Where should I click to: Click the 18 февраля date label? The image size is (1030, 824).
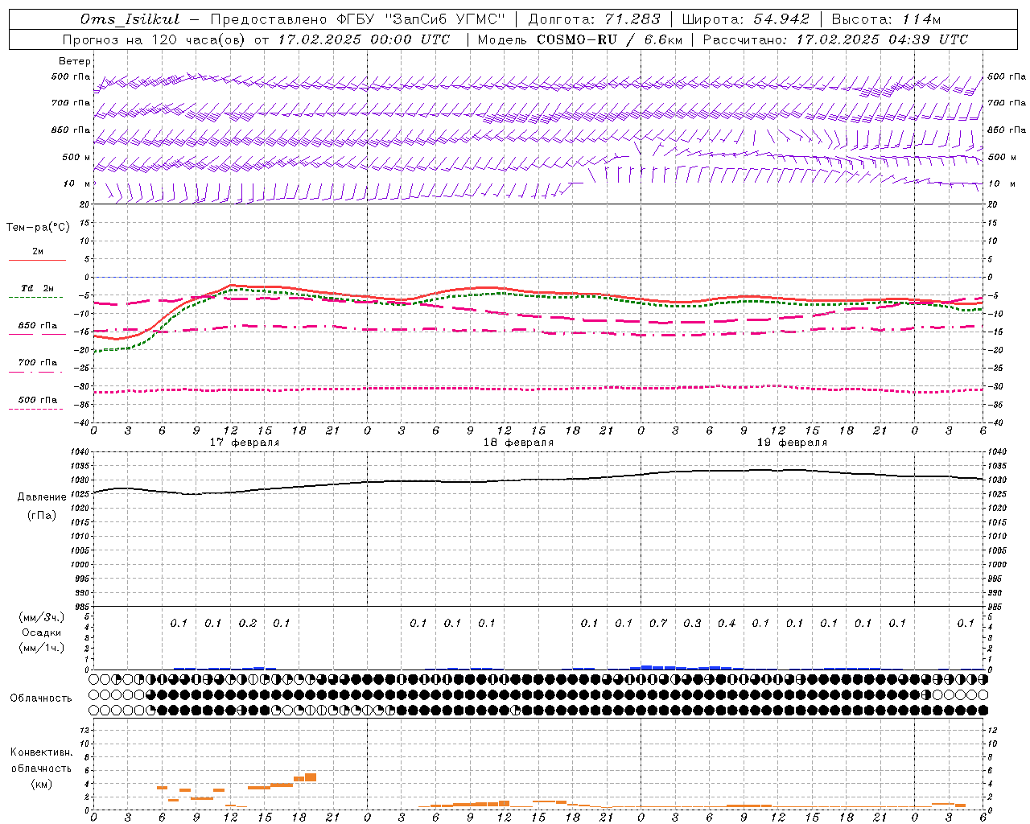tap(518, 443)
